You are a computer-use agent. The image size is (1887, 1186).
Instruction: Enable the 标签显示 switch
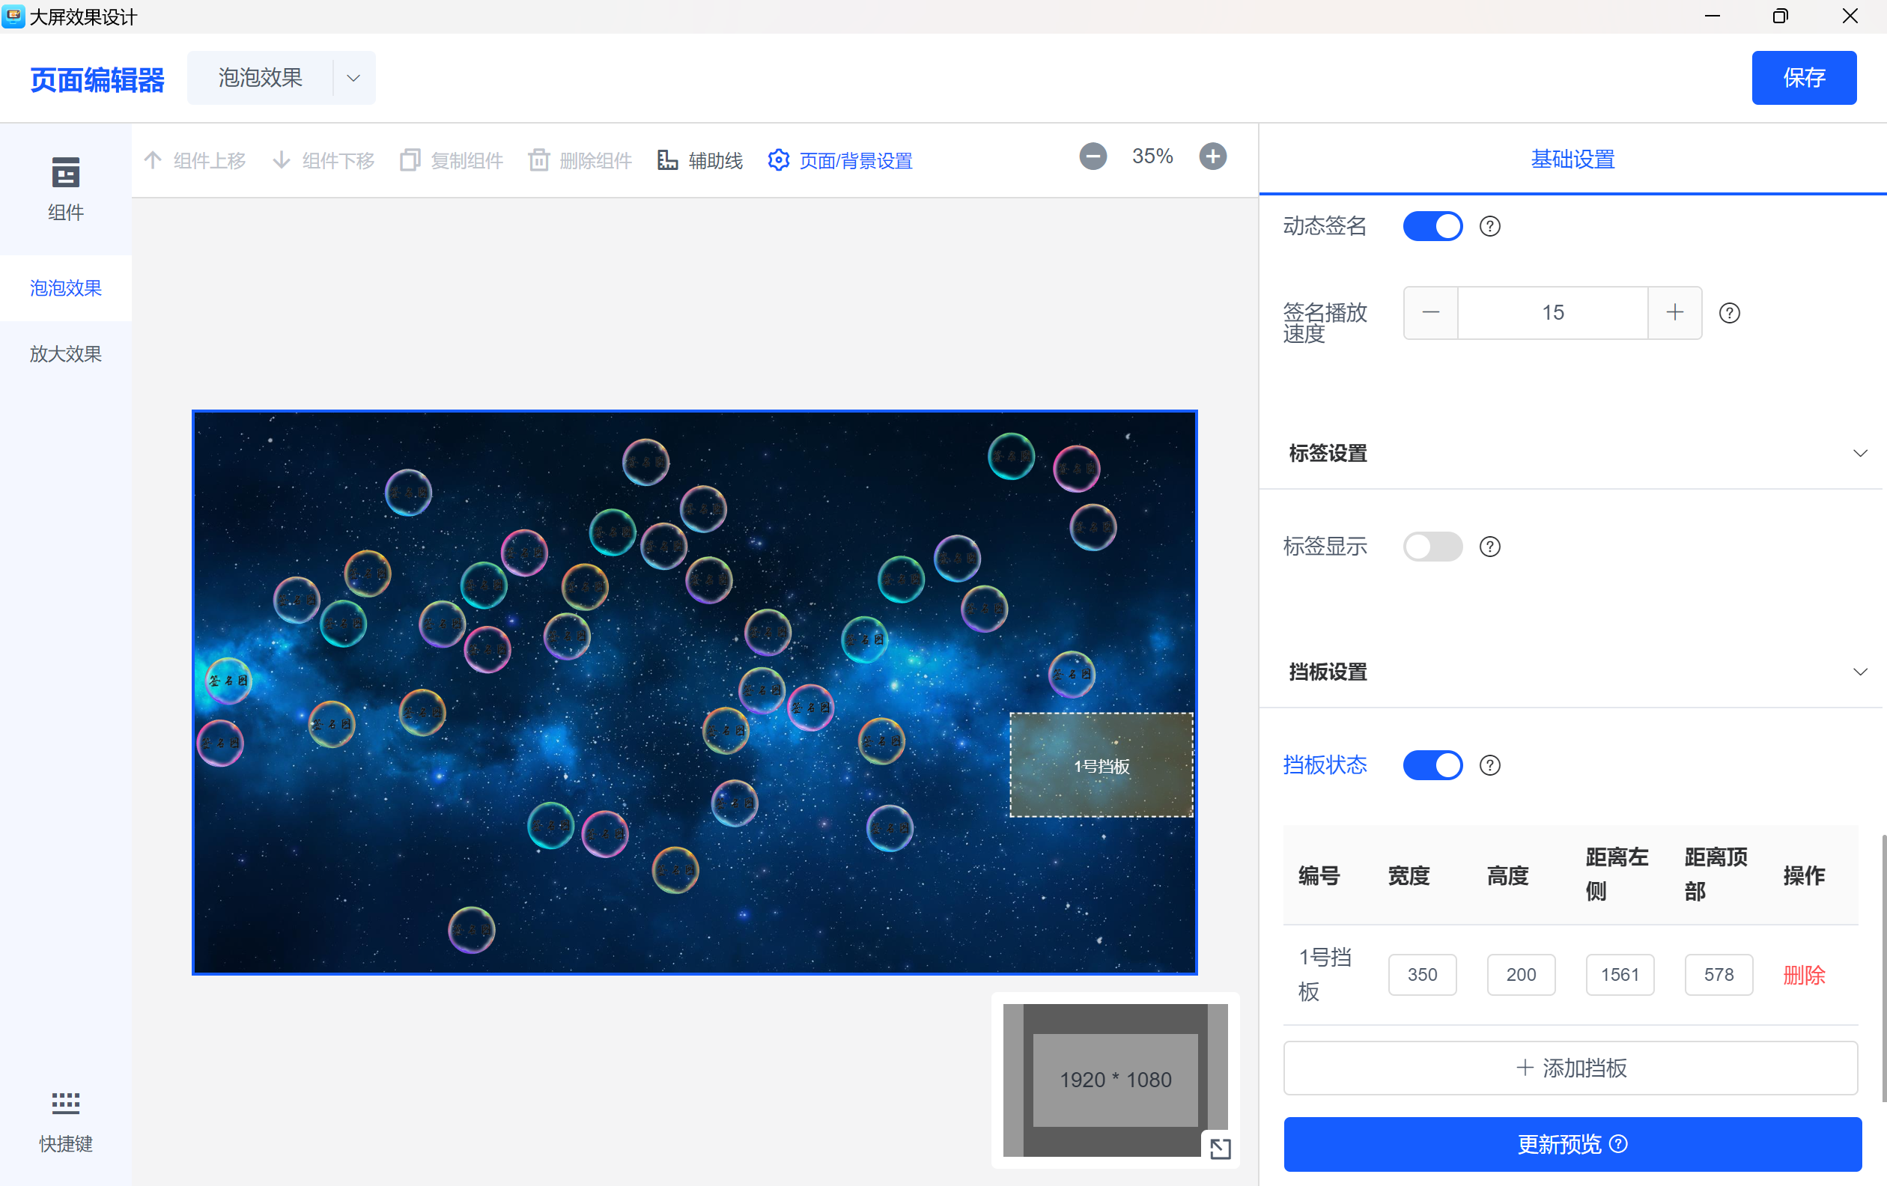1432,547
